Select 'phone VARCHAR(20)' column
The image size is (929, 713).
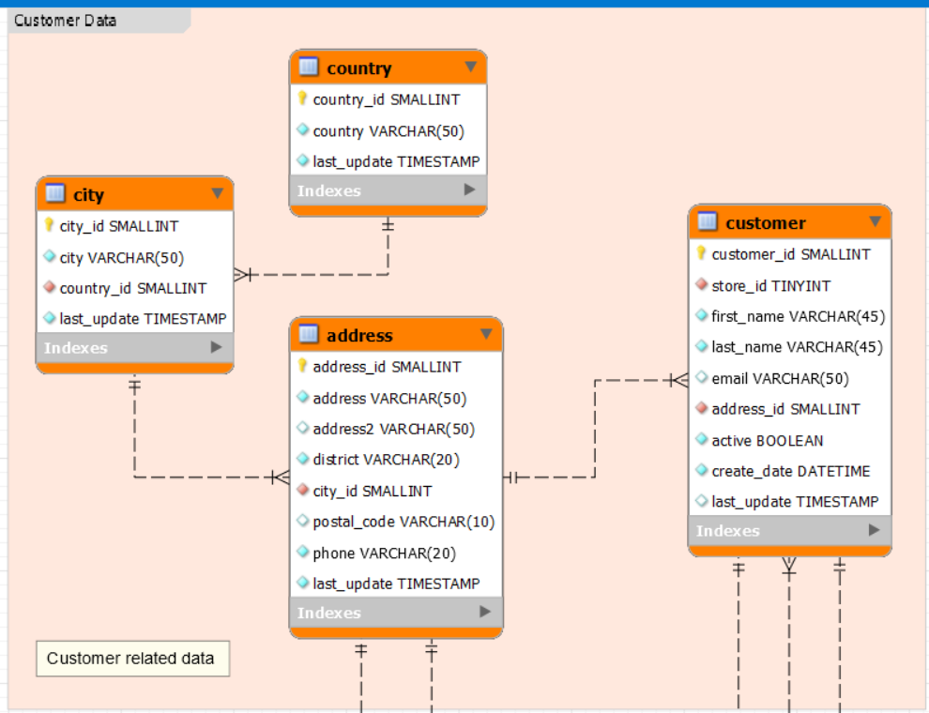pyautogui.click(x=384, y=554)
